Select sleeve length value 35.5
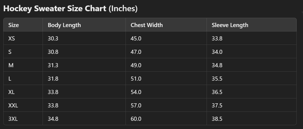This screenshot has width=303, height=129. click(x=217, y=79)
